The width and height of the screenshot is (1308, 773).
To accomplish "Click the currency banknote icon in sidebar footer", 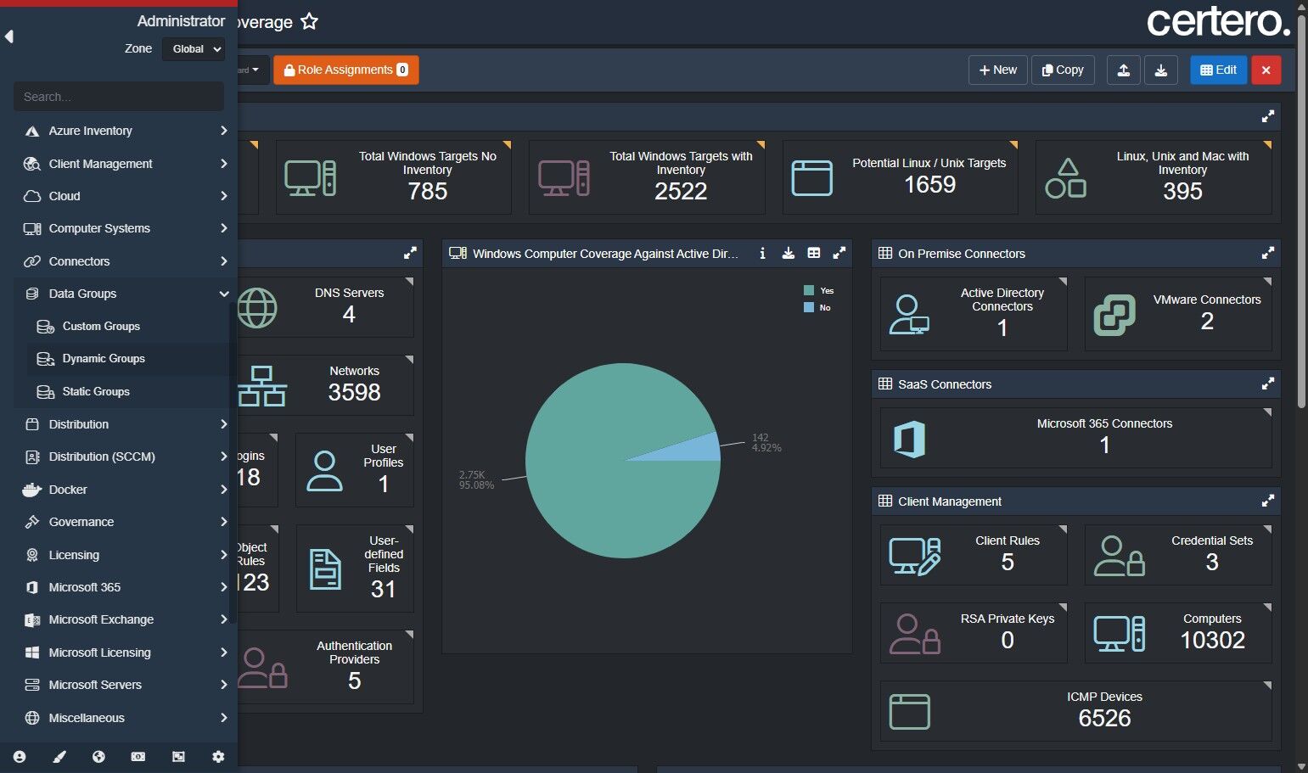I will [x=138, y=757].
